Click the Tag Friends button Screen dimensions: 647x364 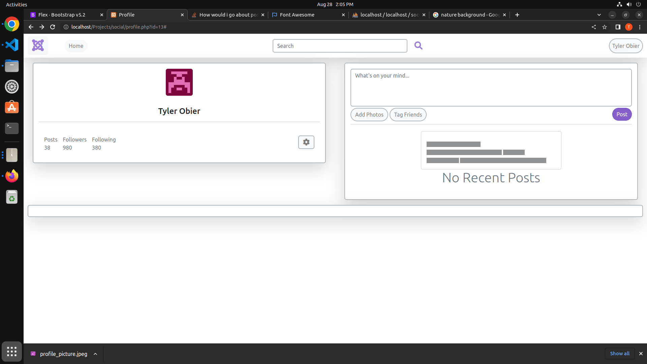point(408,115)
